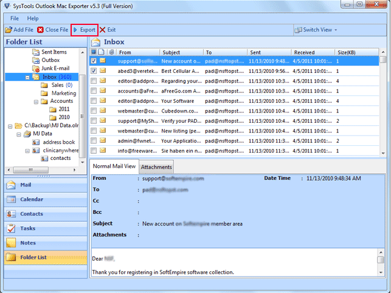
Task: Check the Cubedown.co... email checkbox
Action: click(94, 111)
